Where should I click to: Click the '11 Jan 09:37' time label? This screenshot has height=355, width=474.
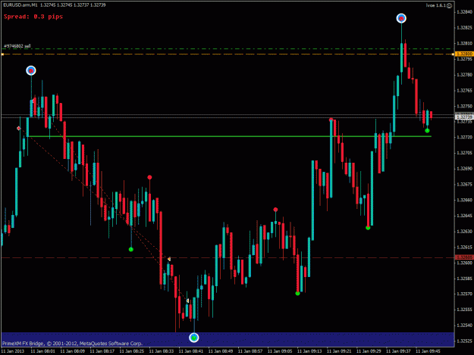pyautogui.click(x=398, y=351)
